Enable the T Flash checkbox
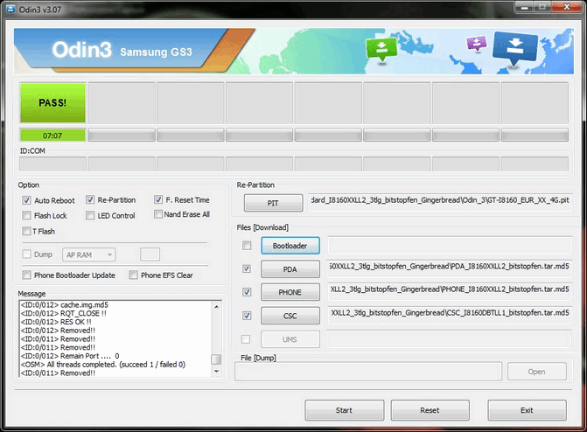Viewport: 587px width, 432px height. [26, 231]
